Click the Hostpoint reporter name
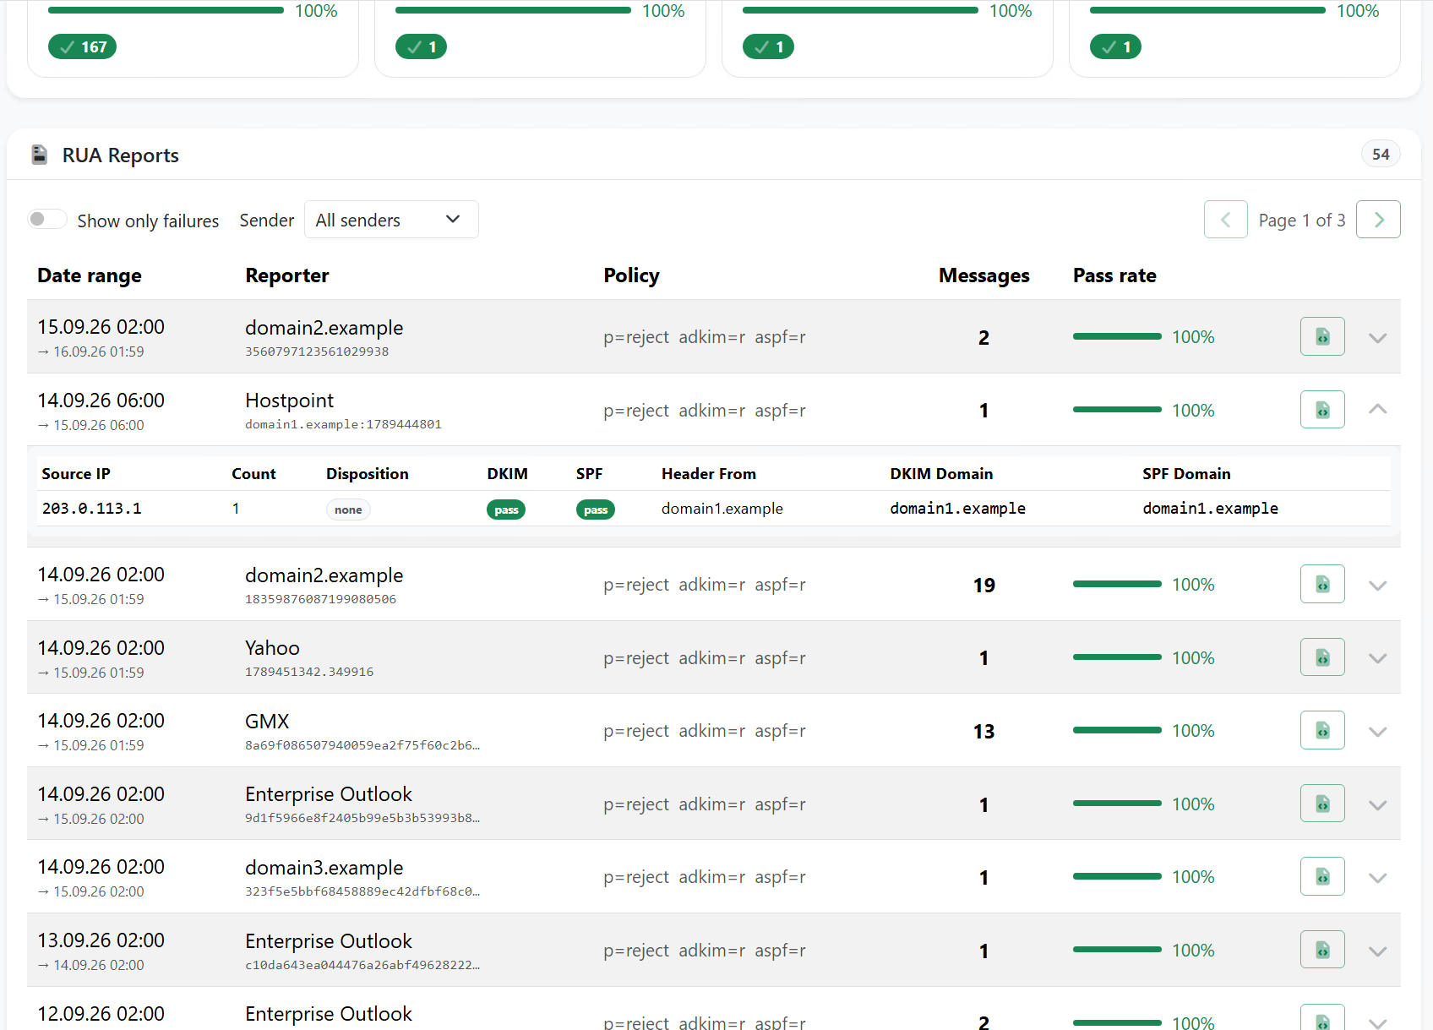The height and width of the screenshot is (1030, 1433). point(289,401)
